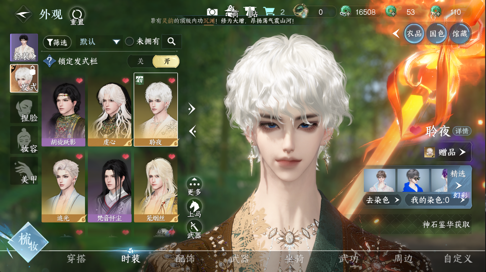This screenshot has width=486, height=272.
Task: Expand the 更多 options menu
Action: coord(194,185)
